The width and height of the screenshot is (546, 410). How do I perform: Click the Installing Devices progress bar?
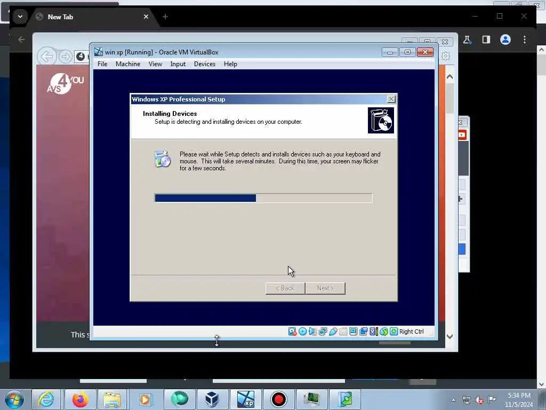pos(263,198)
